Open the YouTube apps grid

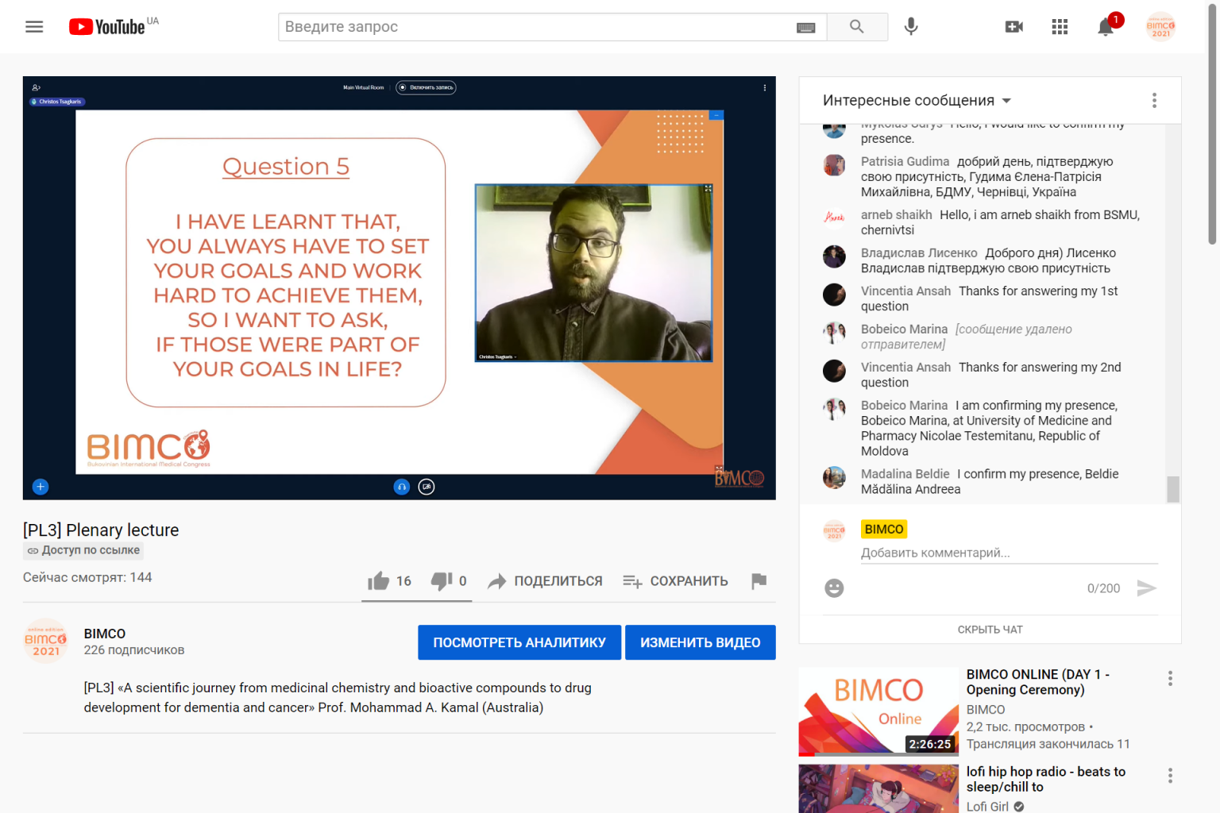[1060, 27]
